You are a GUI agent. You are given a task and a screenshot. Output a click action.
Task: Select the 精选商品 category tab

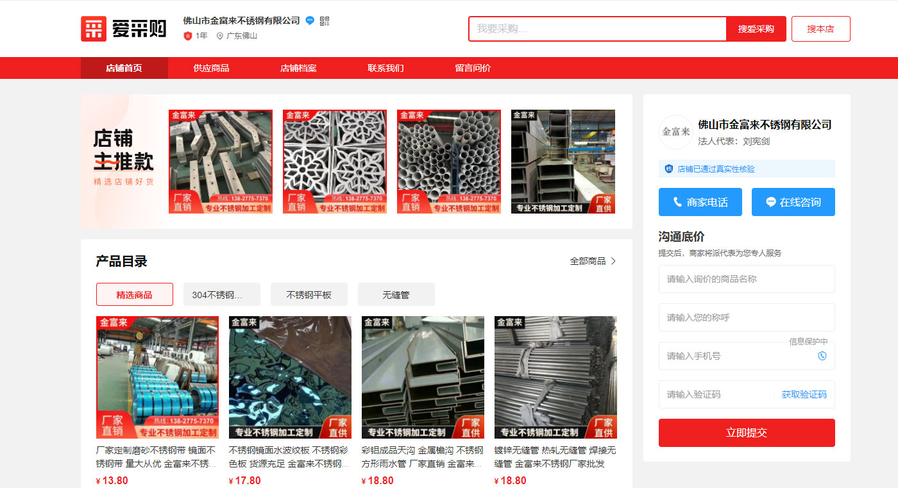click(x=135, y=294)
